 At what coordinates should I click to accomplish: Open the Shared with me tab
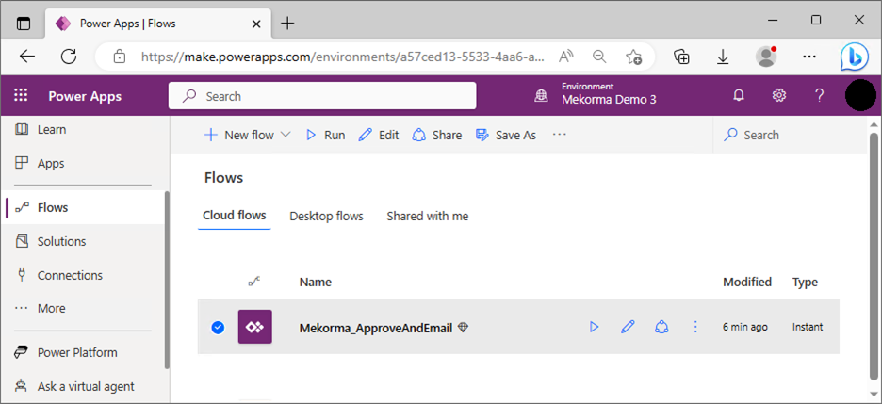click(427, 217)
